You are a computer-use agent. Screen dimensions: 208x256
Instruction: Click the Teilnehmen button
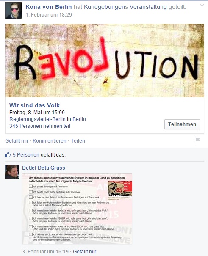(x=182, y=124)
